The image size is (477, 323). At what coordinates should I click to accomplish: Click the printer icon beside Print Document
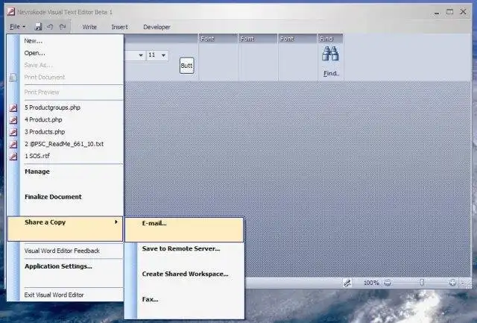pos(13,78)
